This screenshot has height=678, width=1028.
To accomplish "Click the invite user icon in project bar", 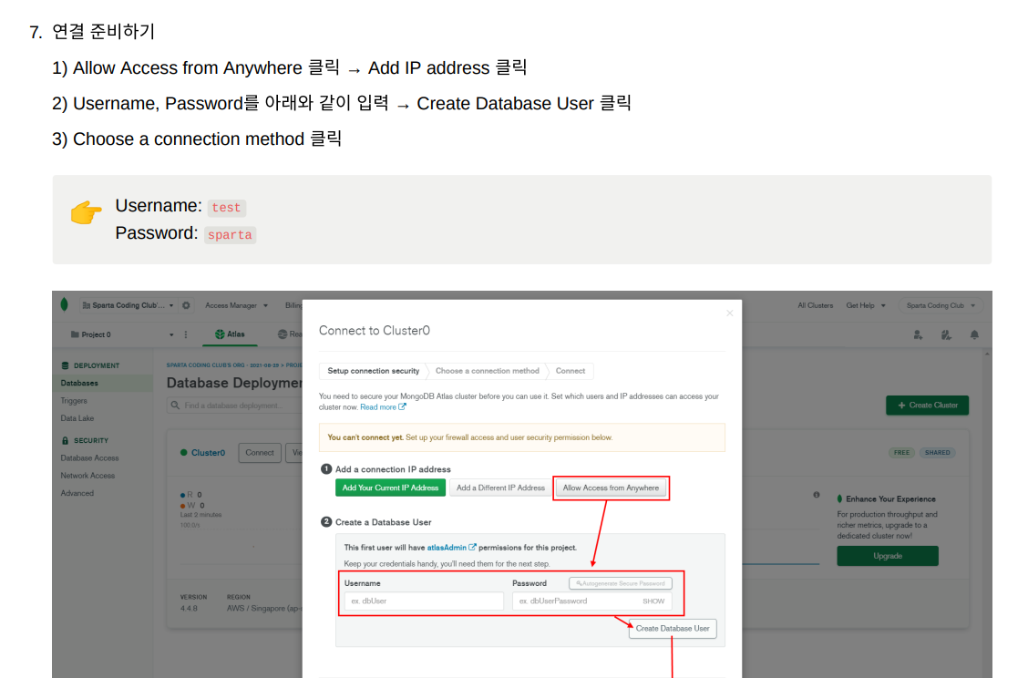I will click(918, 335).
